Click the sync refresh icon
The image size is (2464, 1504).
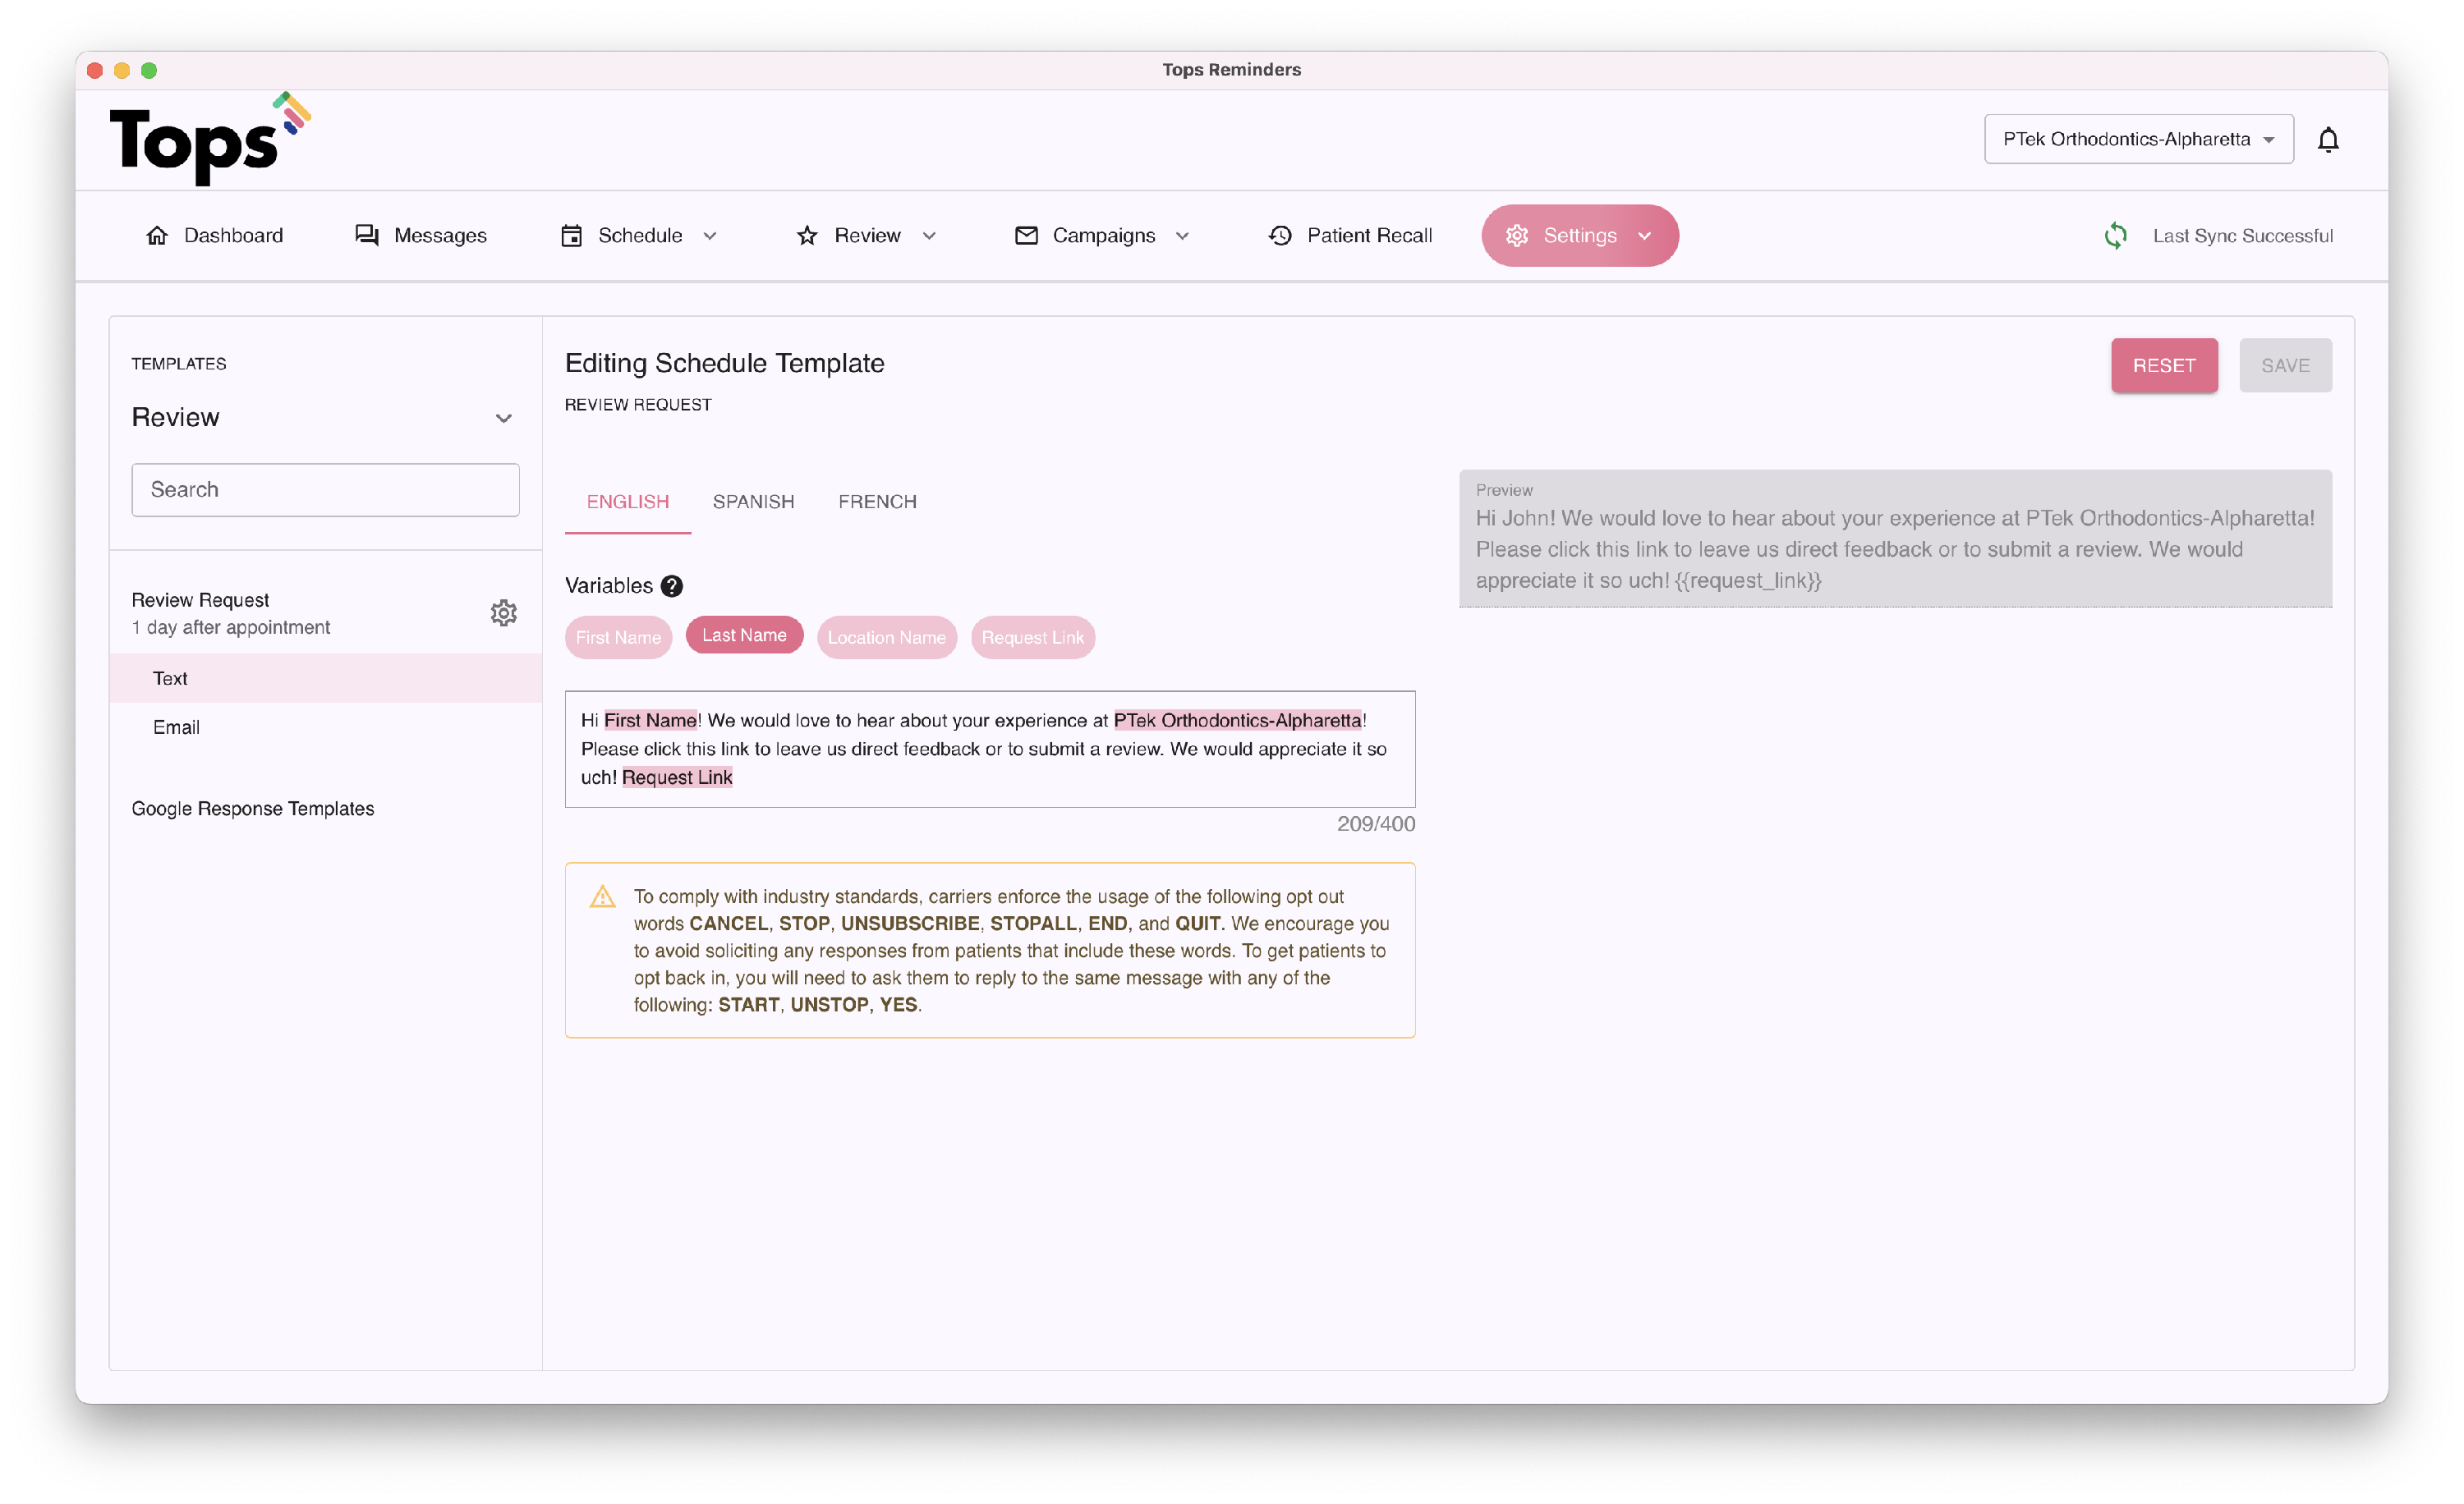click(2115, 236)
